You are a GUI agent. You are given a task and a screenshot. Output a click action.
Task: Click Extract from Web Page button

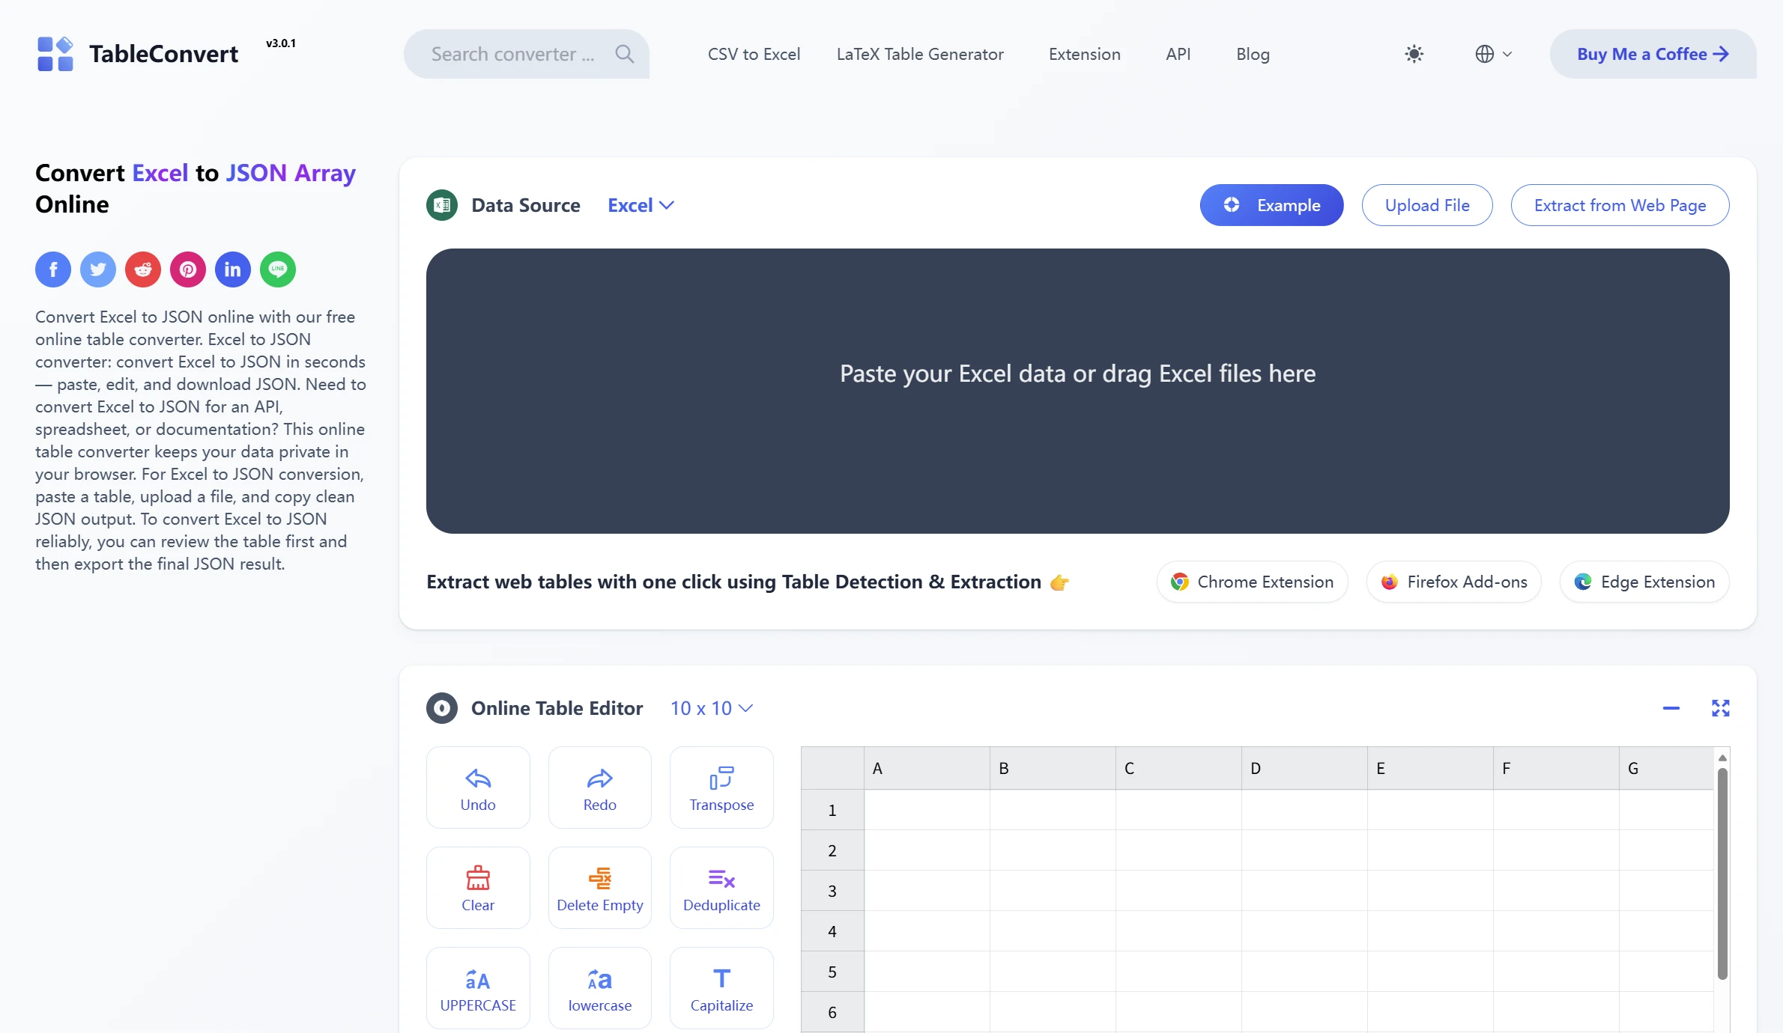[x=1620, y=205]
